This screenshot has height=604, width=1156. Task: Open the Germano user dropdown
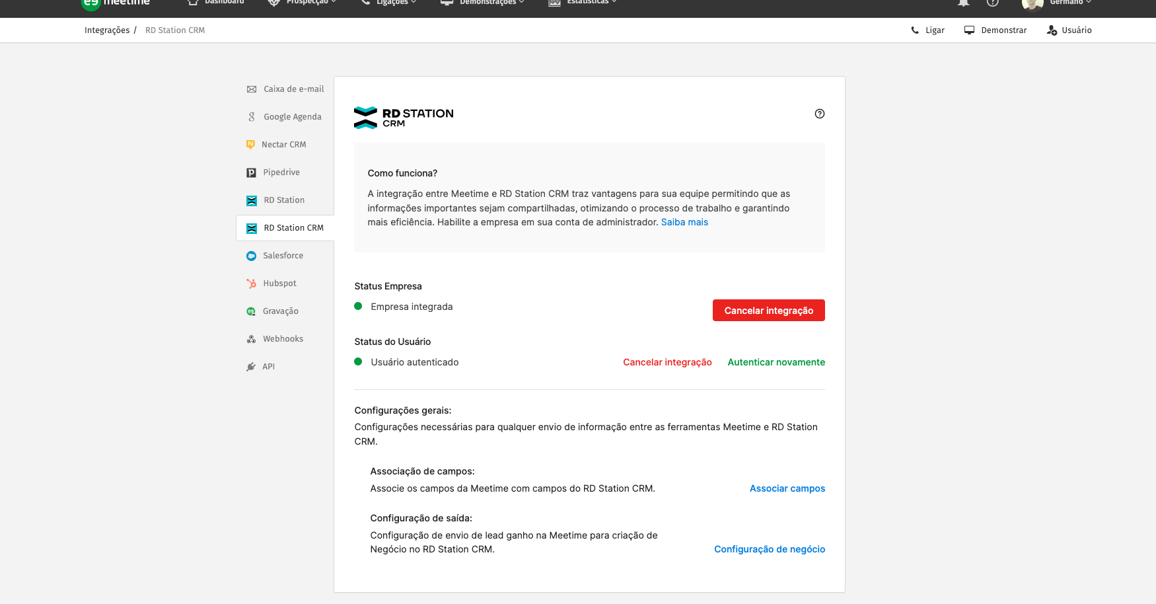1070,2
